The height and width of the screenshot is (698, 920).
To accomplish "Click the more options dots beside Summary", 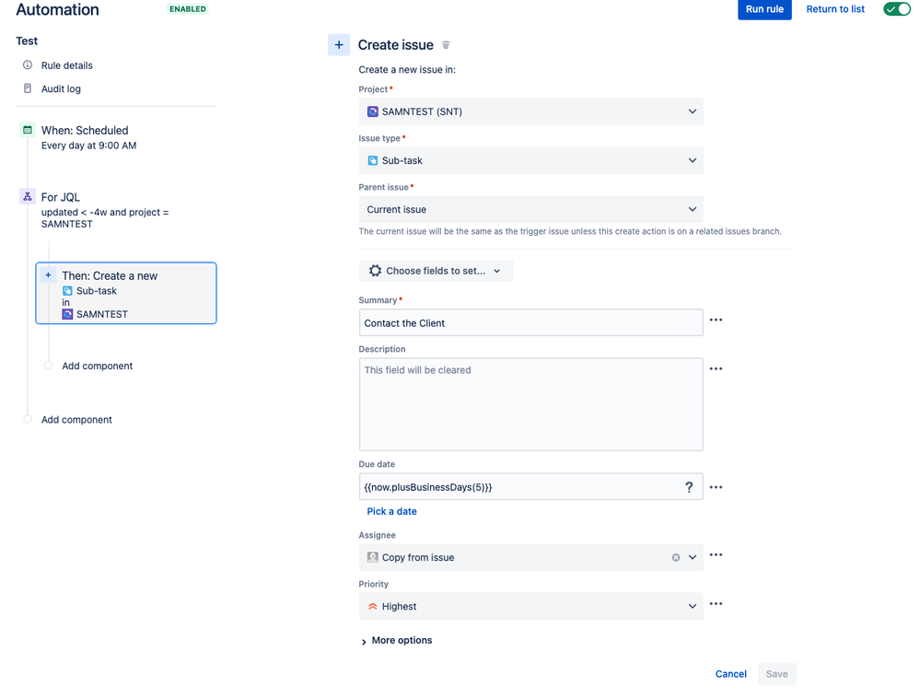I will click(716, 320).
